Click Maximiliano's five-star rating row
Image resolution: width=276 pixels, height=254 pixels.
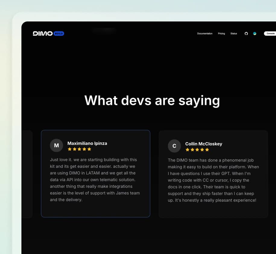(x=79, y=149)
